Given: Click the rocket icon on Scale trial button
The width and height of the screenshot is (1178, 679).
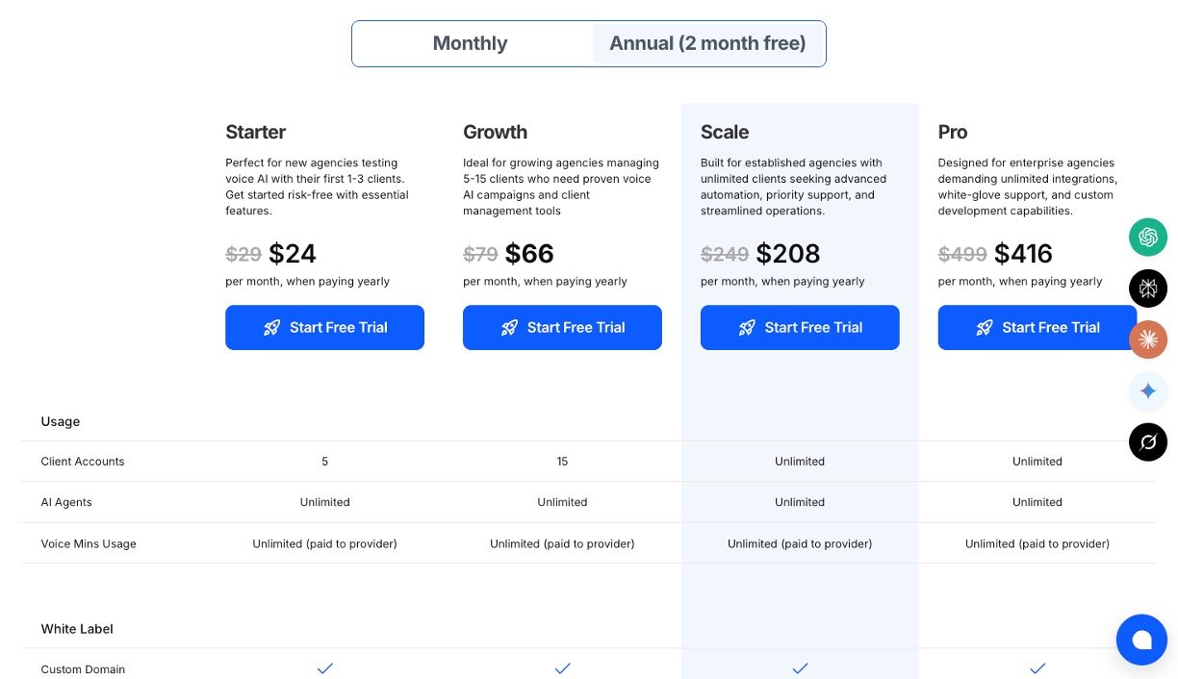Looking at the screenshot, I should pos(747,328).
